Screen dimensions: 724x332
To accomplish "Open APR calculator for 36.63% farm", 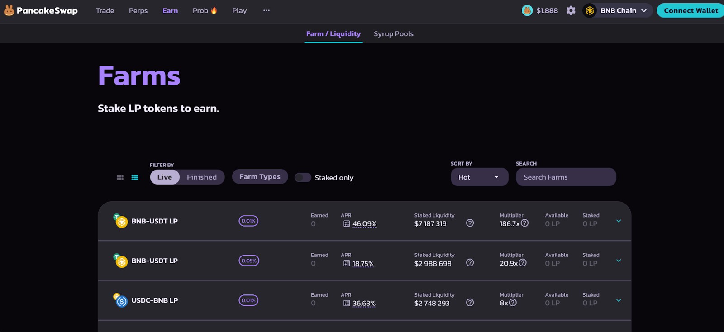I will (x=347, y=304).
